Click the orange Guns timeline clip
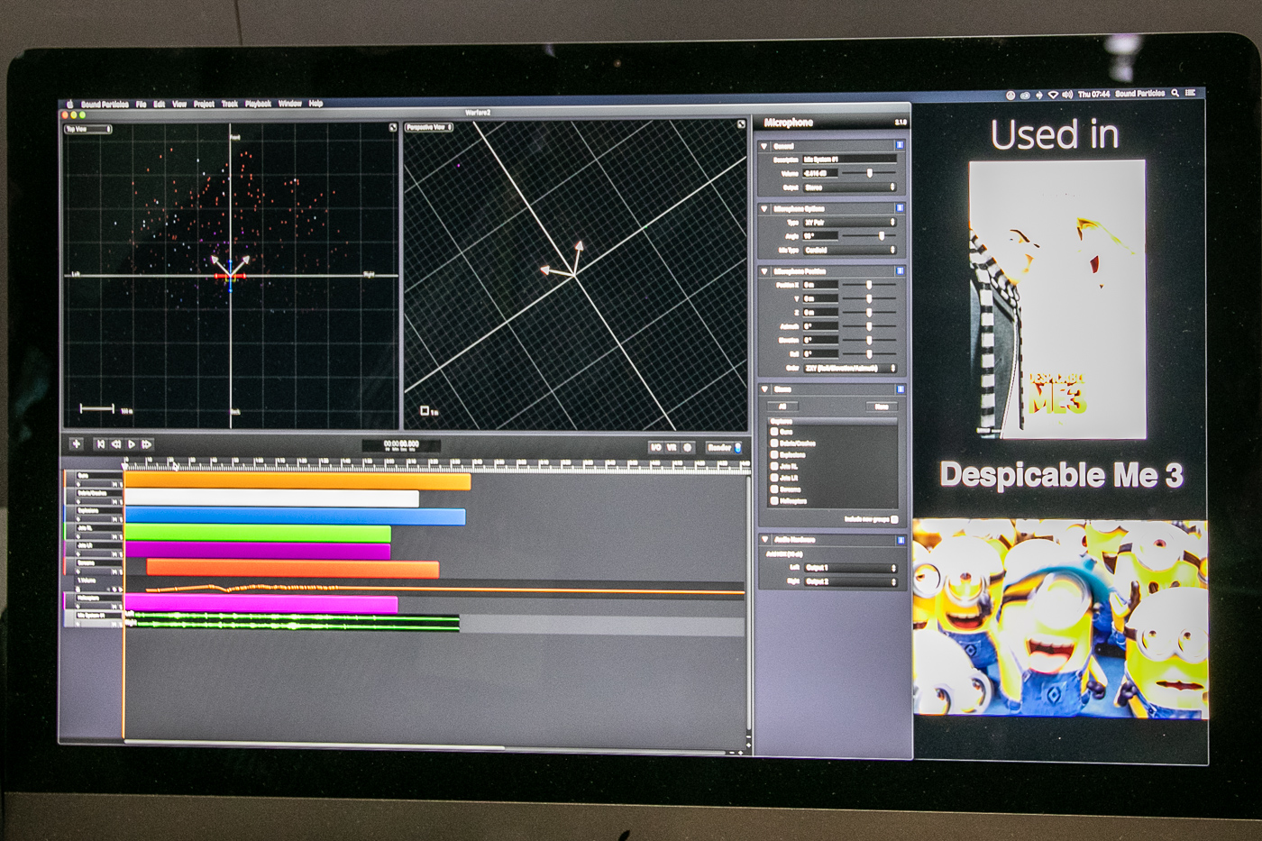The width and height of the screenshot is (1262, 841). [x=297, y=482]
